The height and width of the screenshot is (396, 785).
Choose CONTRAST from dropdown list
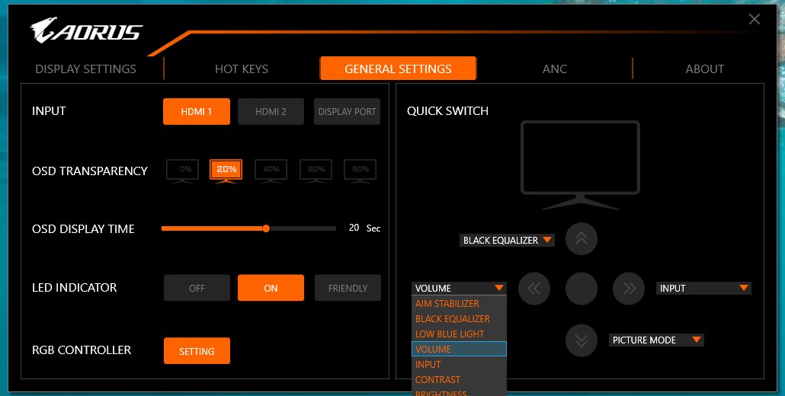459,379
